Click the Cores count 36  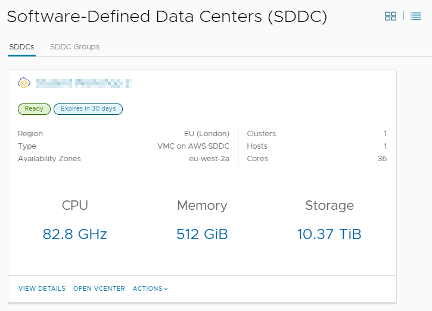[x=382, y=159]
